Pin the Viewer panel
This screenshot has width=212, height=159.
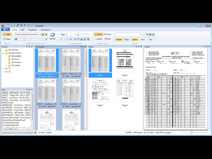[207, 47]
